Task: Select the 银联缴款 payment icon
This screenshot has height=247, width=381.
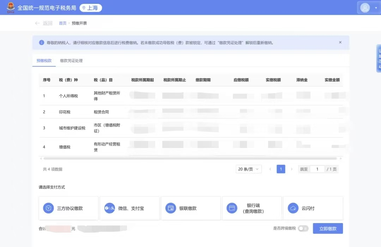Action: pos(171,208)
